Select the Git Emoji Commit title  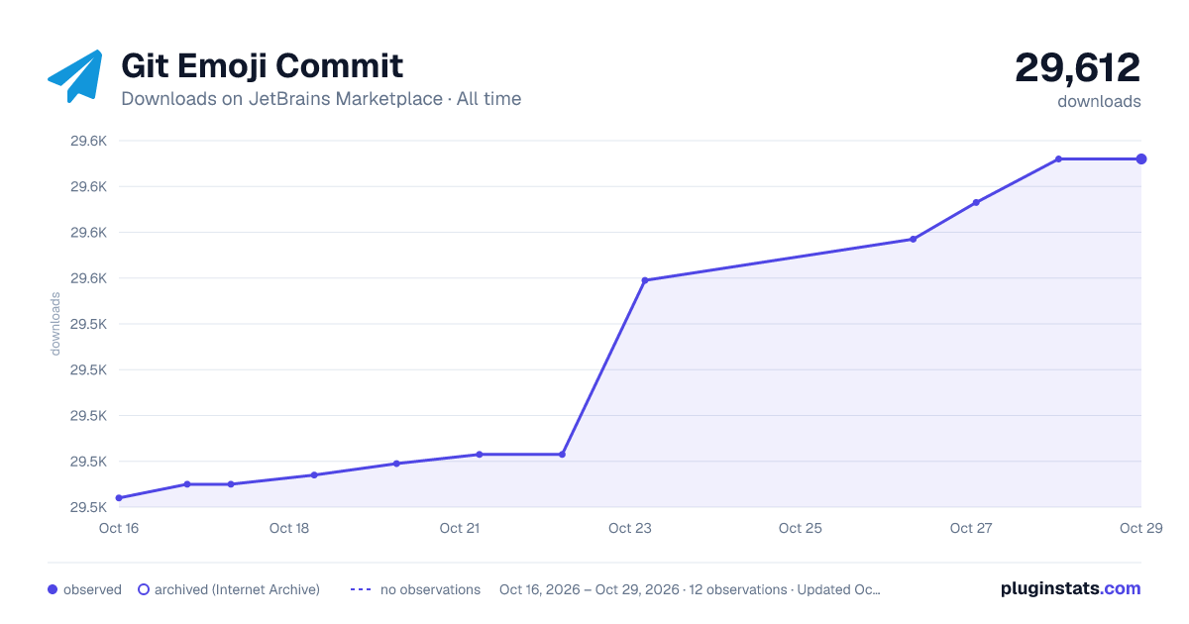coord(262,66)
